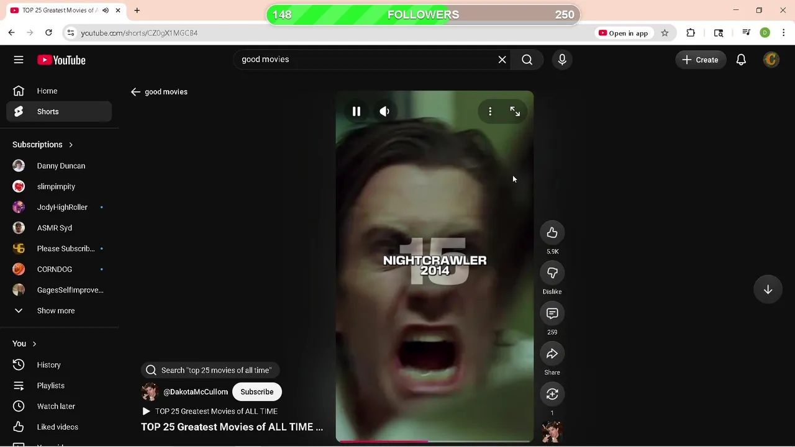Open the YouTube hamburger guide menu
Screen dimensions: 795x447
[x=19, y=60]
